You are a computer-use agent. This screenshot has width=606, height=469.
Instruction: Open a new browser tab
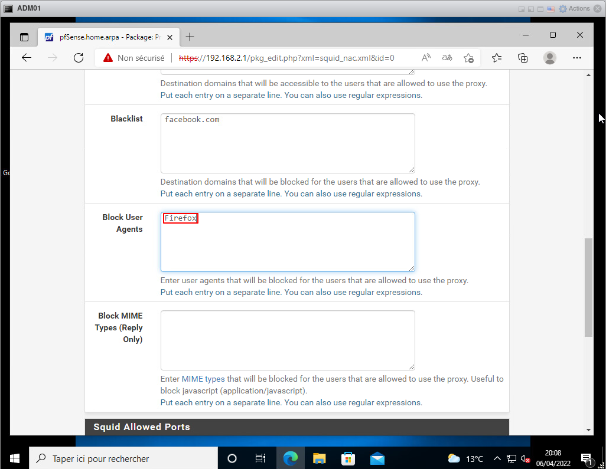pos(190,37)
